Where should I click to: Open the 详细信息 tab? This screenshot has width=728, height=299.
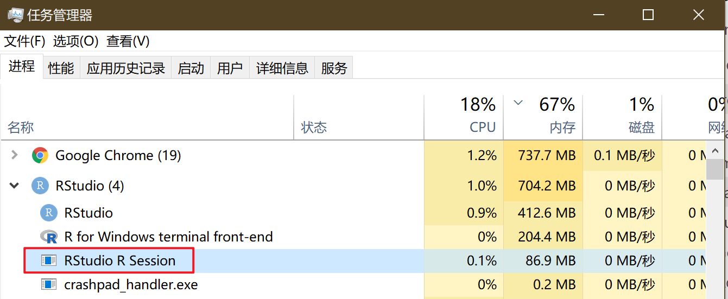tap(282, 68)
